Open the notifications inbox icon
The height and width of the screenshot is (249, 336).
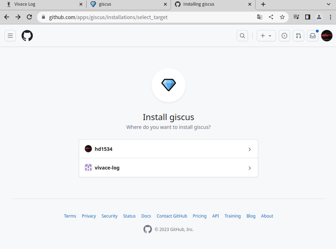click(313, 36)
